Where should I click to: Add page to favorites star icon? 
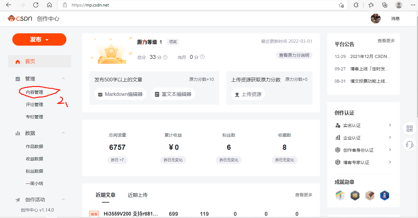[341, 5]
